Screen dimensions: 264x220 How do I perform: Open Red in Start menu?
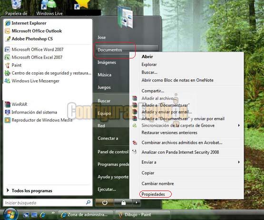tap(101, 125)
